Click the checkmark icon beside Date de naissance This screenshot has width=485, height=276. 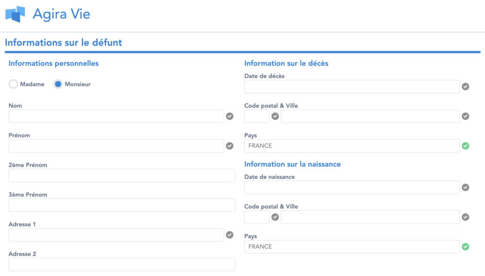[466, 188]
